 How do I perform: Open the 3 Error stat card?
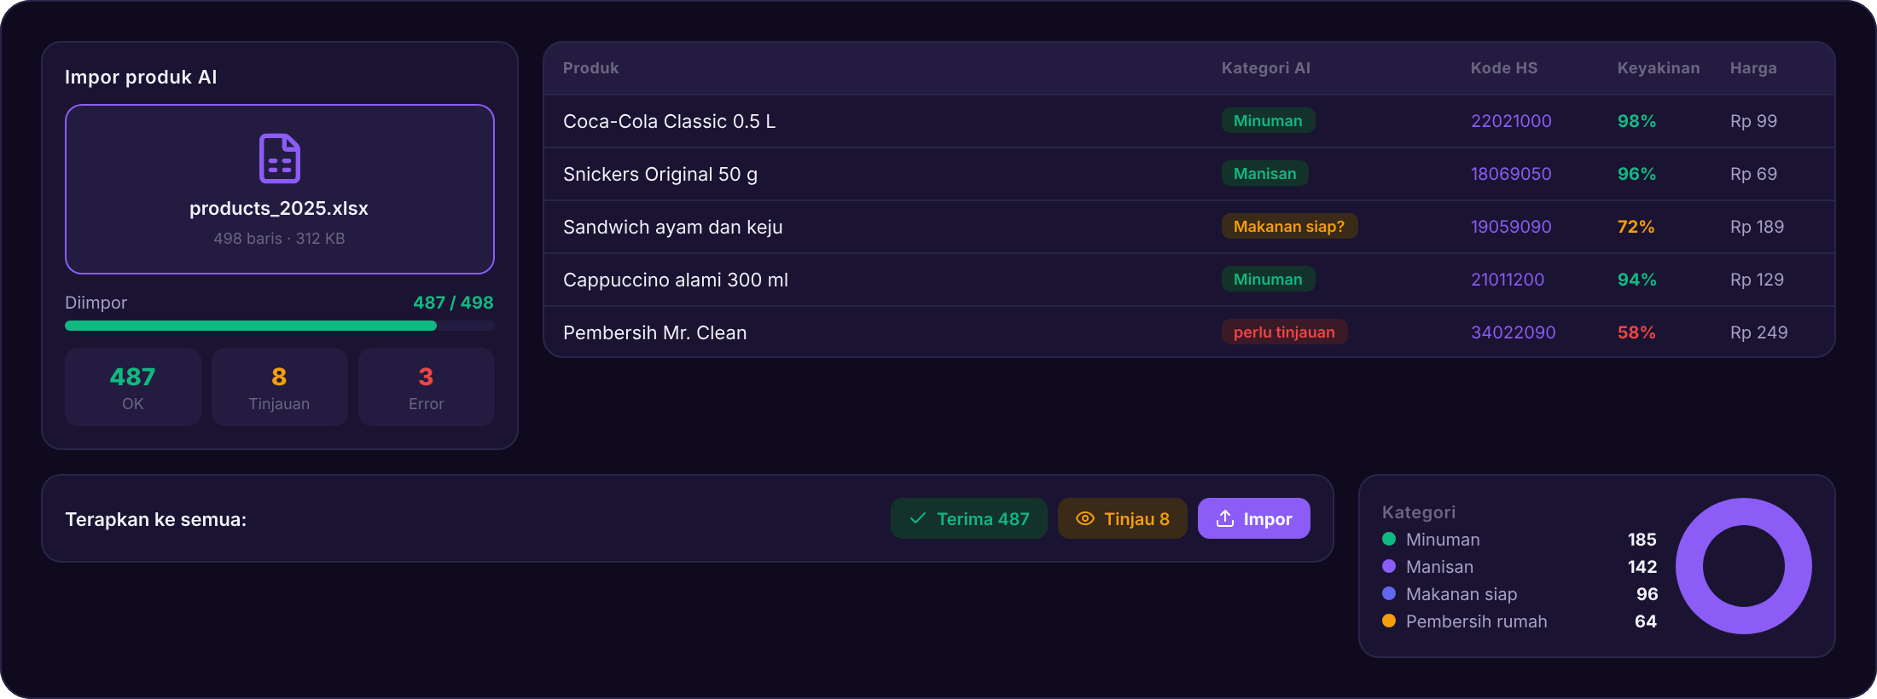(427, 387)
